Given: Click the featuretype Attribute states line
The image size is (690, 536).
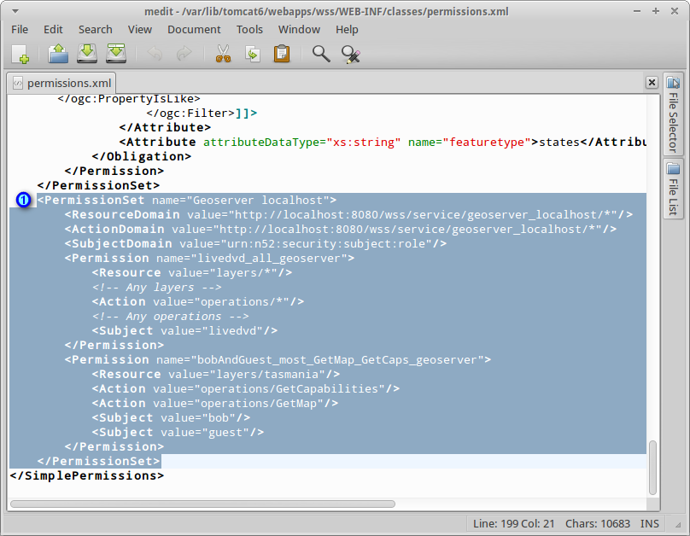Looking at the screenshot, I should point(383,142).
